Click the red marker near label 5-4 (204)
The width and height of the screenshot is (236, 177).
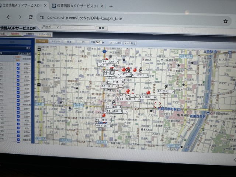point(148,93)
